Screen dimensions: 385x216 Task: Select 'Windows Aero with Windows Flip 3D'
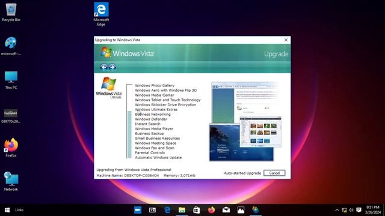pos(166,91)
